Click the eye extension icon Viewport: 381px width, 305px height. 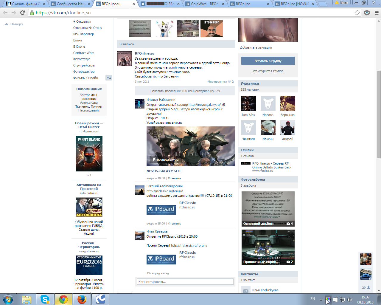coord(367,13)
